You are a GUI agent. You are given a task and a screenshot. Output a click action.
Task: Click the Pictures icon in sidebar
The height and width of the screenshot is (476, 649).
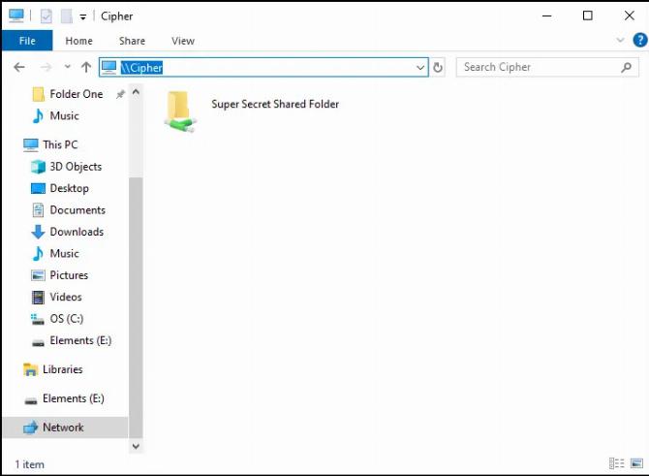click(38, 275)
